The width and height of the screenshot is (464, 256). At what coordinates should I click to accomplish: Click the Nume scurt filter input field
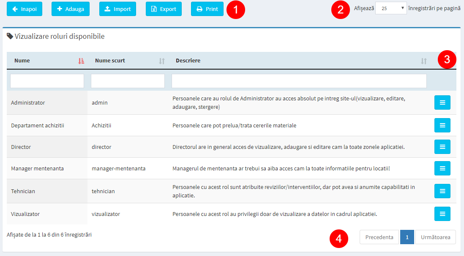pos(128,81)
